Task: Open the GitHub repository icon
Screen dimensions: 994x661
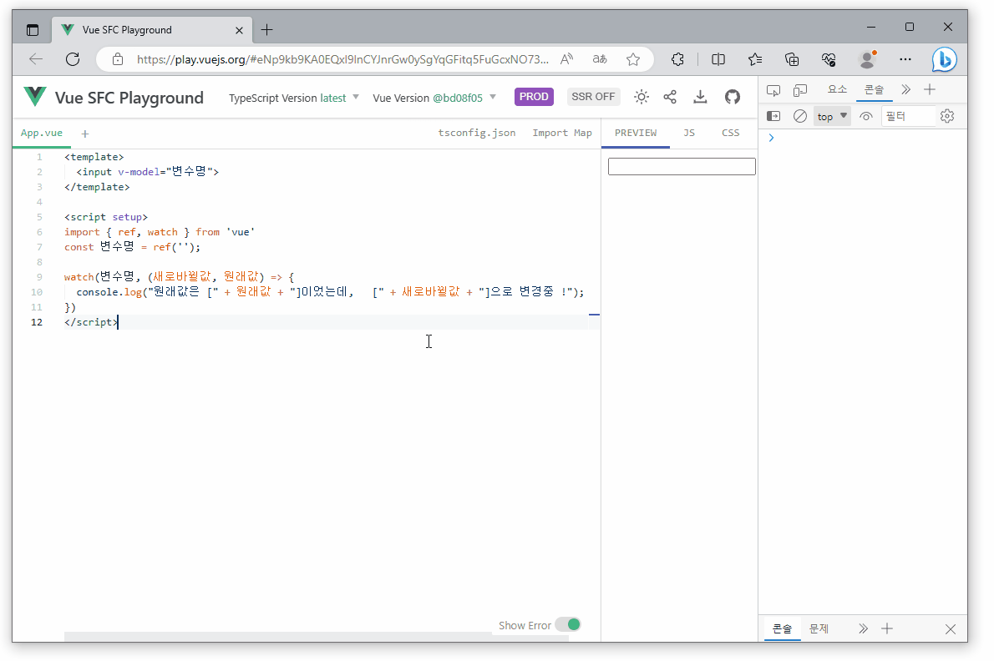Action: point(733,97)
